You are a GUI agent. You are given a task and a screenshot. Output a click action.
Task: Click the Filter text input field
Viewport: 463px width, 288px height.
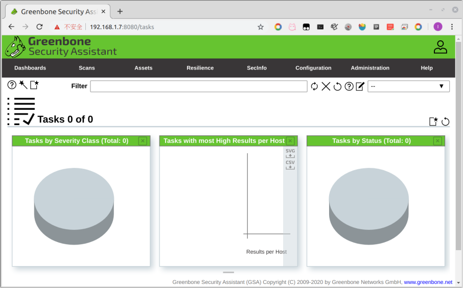199,86
